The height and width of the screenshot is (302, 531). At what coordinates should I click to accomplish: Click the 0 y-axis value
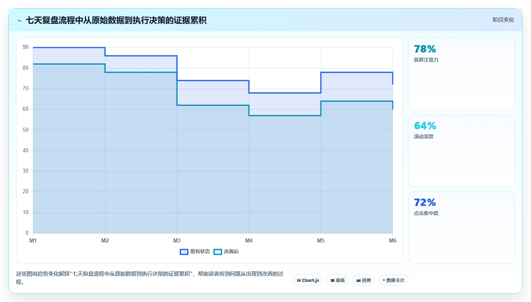[x=27, y=233]
